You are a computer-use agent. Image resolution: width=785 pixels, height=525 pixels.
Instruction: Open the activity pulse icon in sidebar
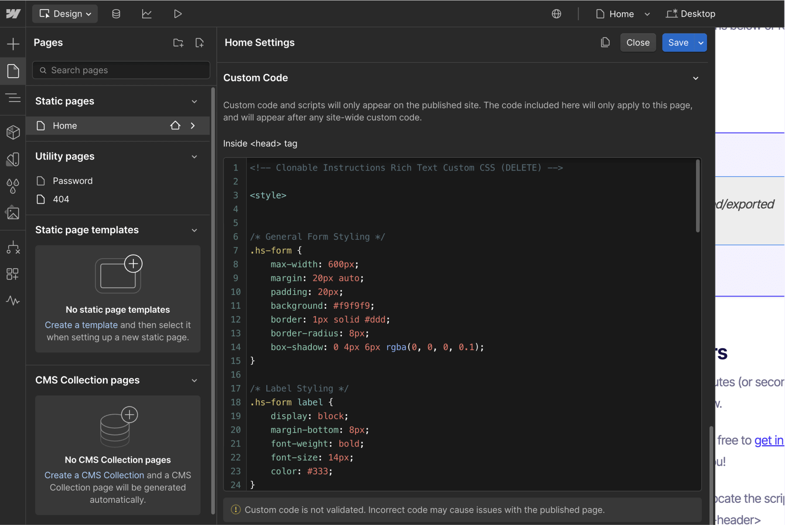coord(13,301)
